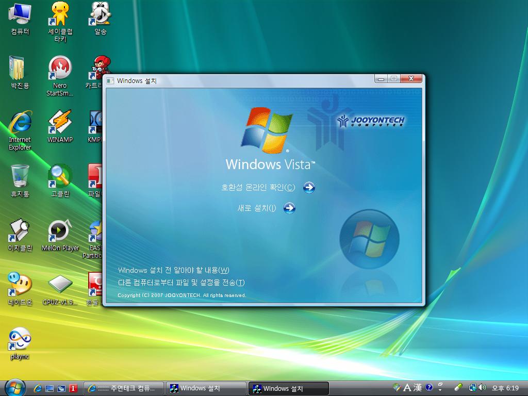
Task: Click Switch between windows Quick Launch icon
Action: point(61,388)
